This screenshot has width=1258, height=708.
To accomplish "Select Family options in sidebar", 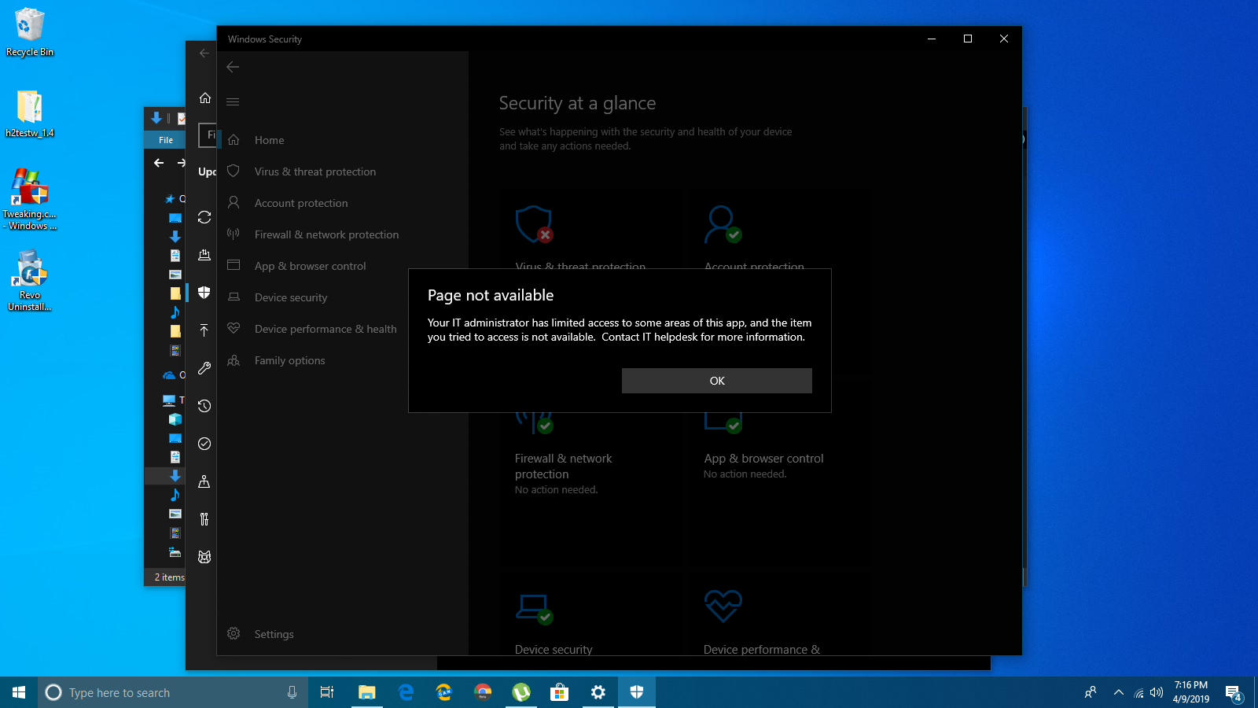I will (343, 360).
